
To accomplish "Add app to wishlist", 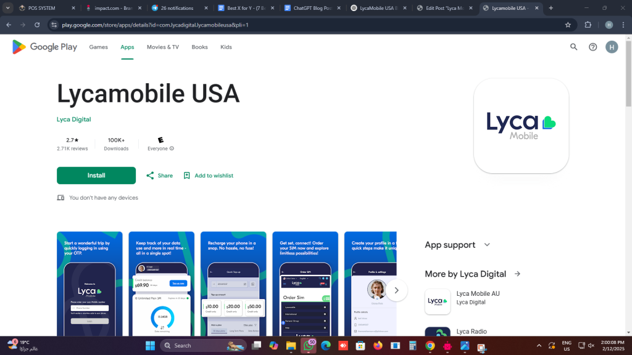I will [209, 176].
